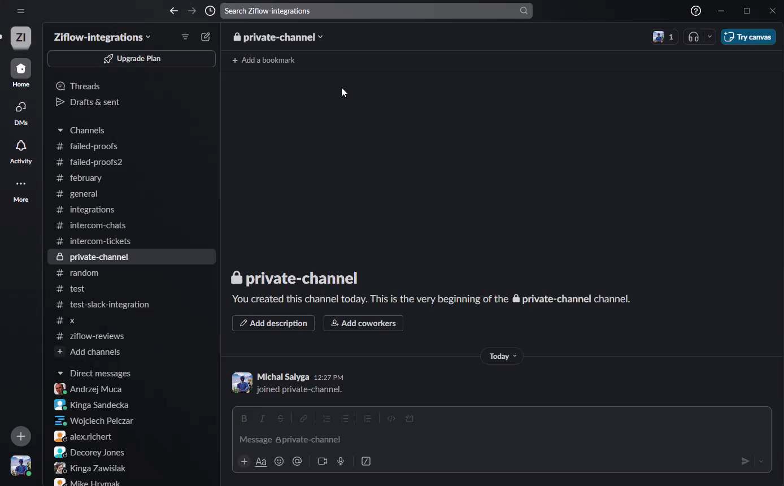Toggle formatting toolbar with Aa button
The width and height of the screenshot is (784, 486).
pyautogui.click(x=261, y=461)
